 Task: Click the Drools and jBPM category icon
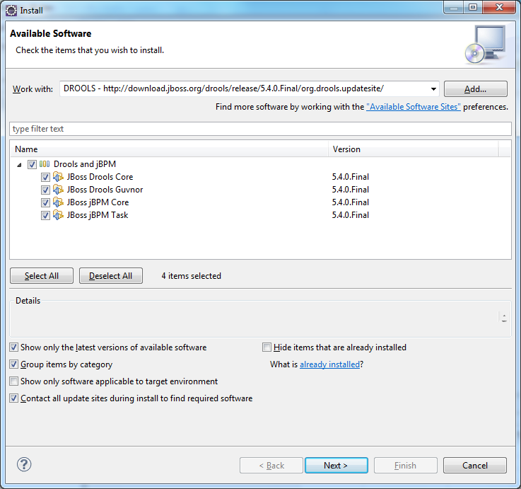45,164
